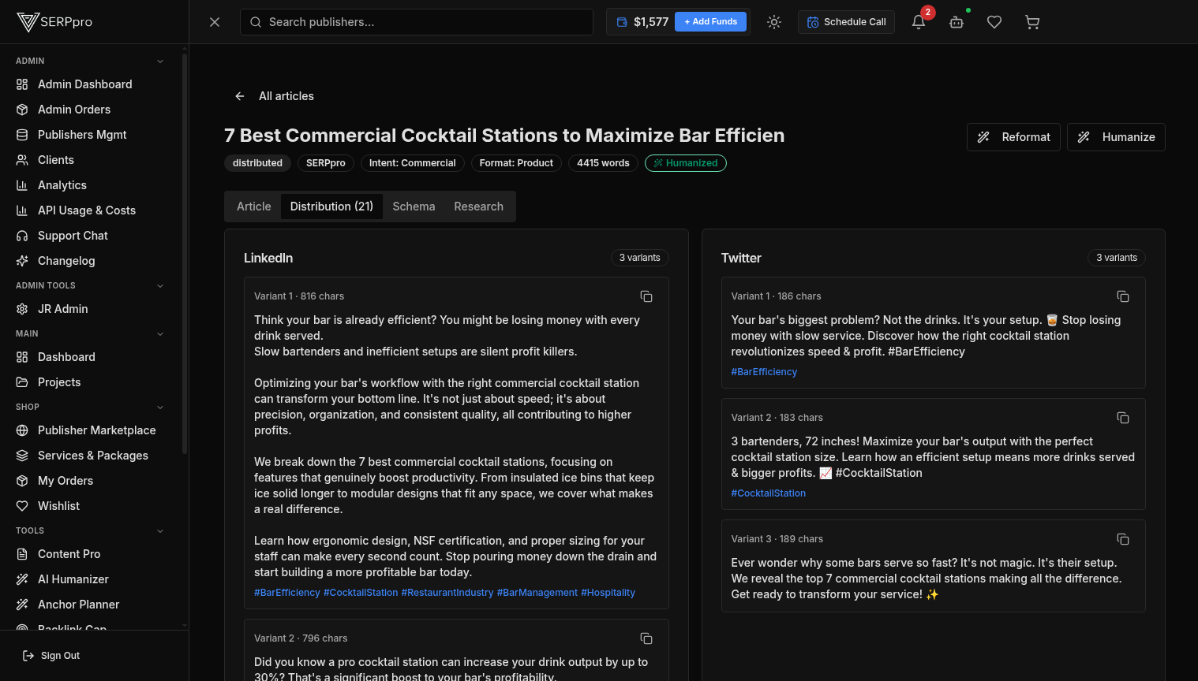Toggle light mode with the sun icon
1198x681 pixels.
[773, 22]
